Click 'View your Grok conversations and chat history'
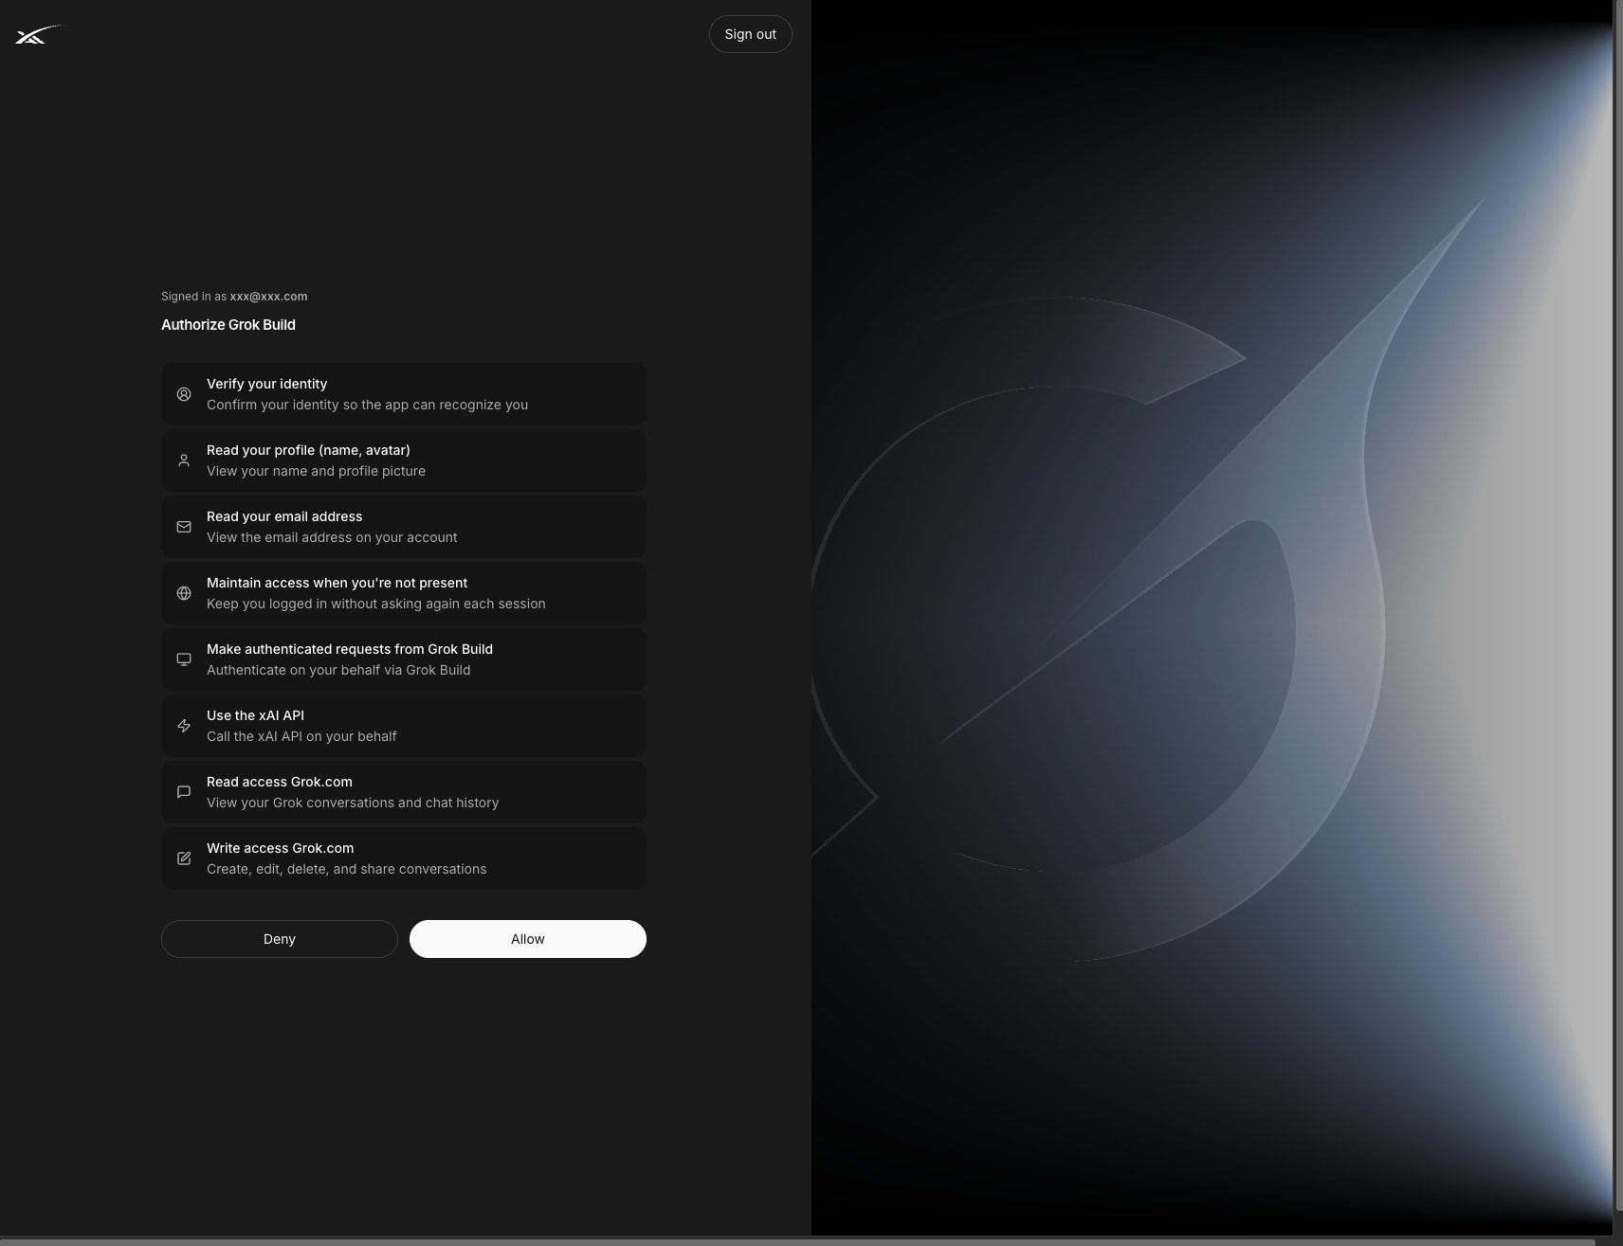The height and width of the screenshot is (1246, 1623). click(353, 803)
